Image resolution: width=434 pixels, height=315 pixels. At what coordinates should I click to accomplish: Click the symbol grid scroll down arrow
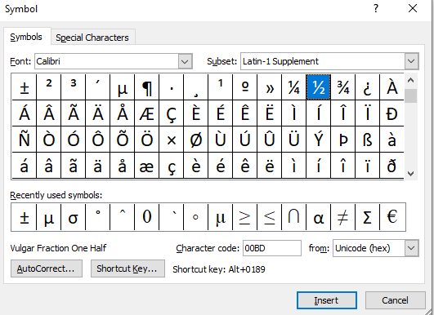click(x=411, y=174)
